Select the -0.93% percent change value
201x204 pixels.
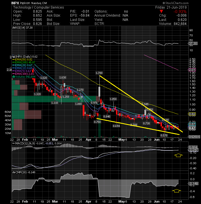pyautogui.click(x=180, y=11)
